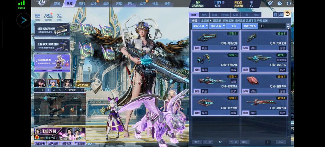Click the banner page indicator bar
The image size is (325, 147).
point(52,71)
